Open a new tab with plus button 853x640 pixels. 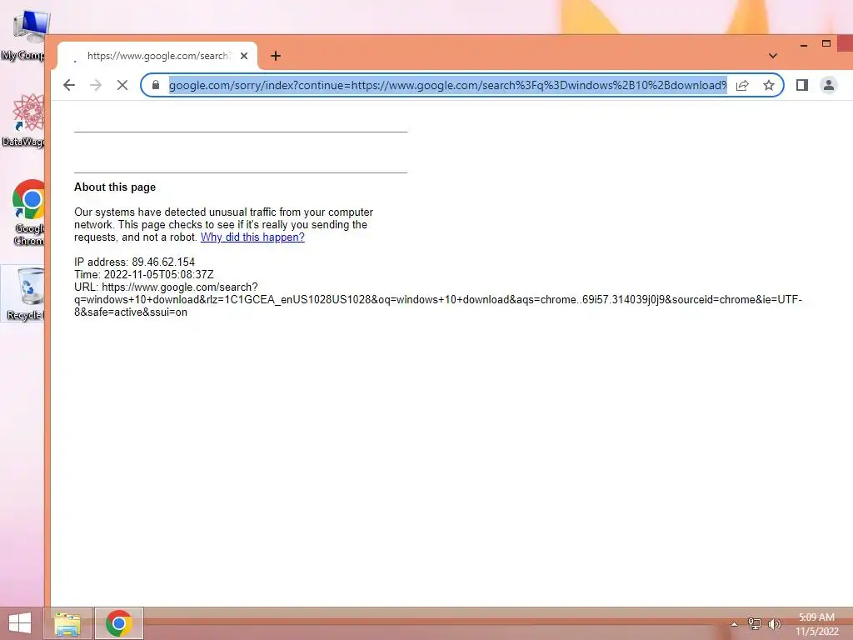276,56
